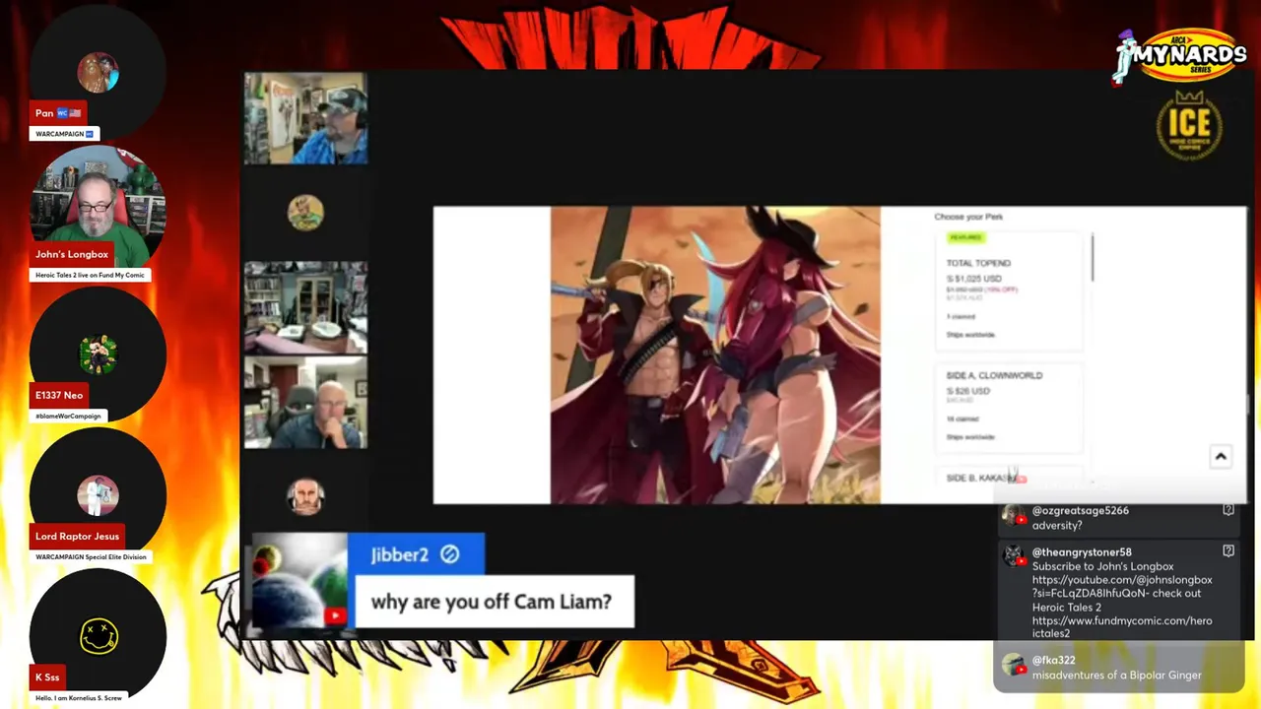Click @theangrystoner58 username in chat
1261x709 pixels.
(1082, 552)
